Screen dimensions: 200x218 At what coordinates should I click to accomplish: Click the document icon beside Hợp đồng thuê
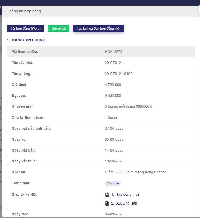[x=107, y=195]
